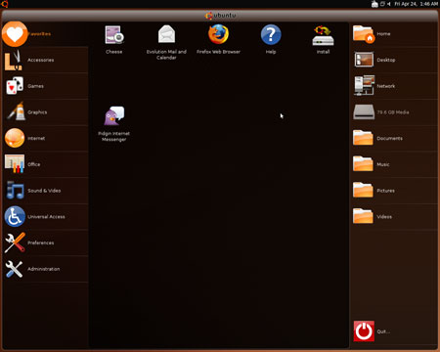Open the Home folder

[x=394, y=34]
